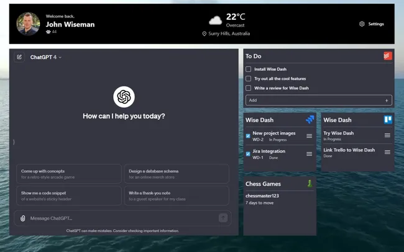Open the Todoist icon in To Do
The image size is (404, 252).
[x=387, y=56]
